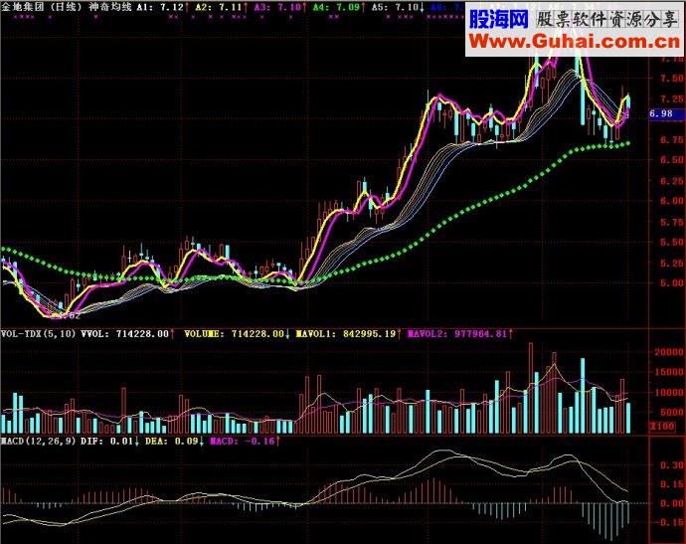
Task: Click the 7.25 price axis label
Action: tap(671, 98)
